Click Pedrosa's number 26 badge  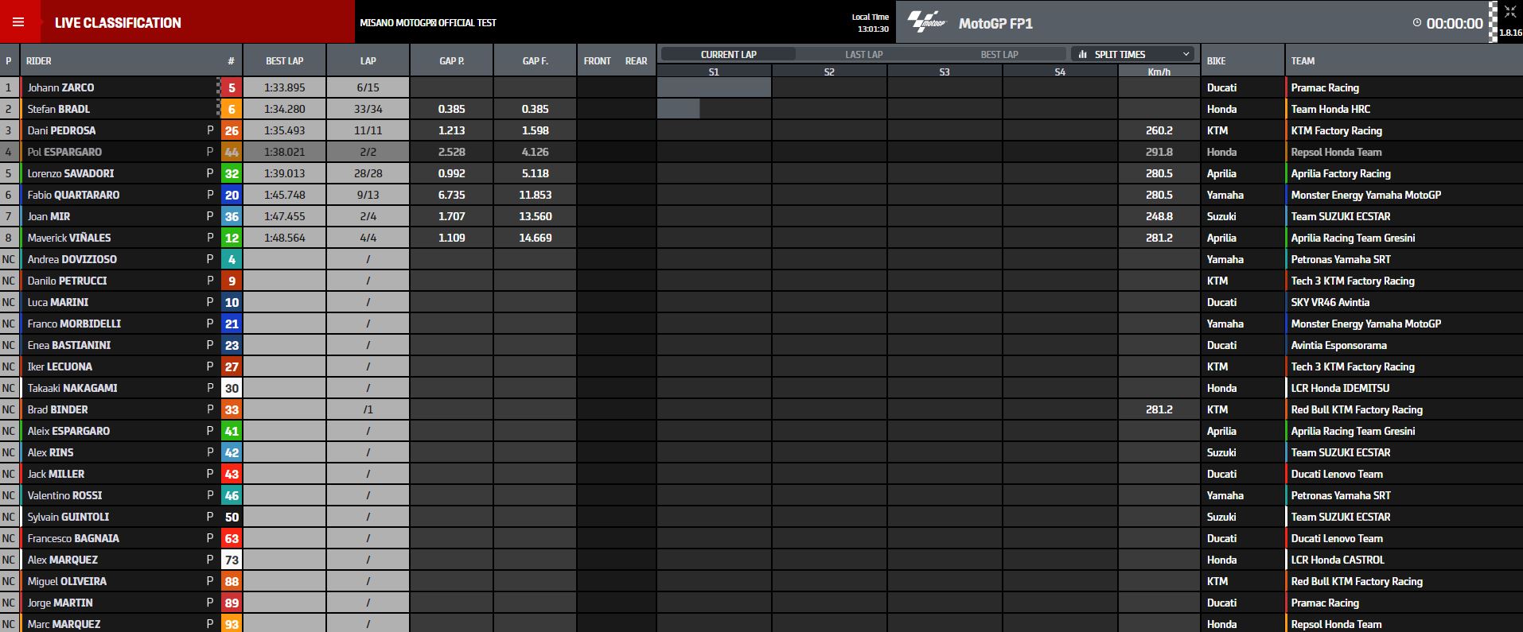(x=232, y=130)
